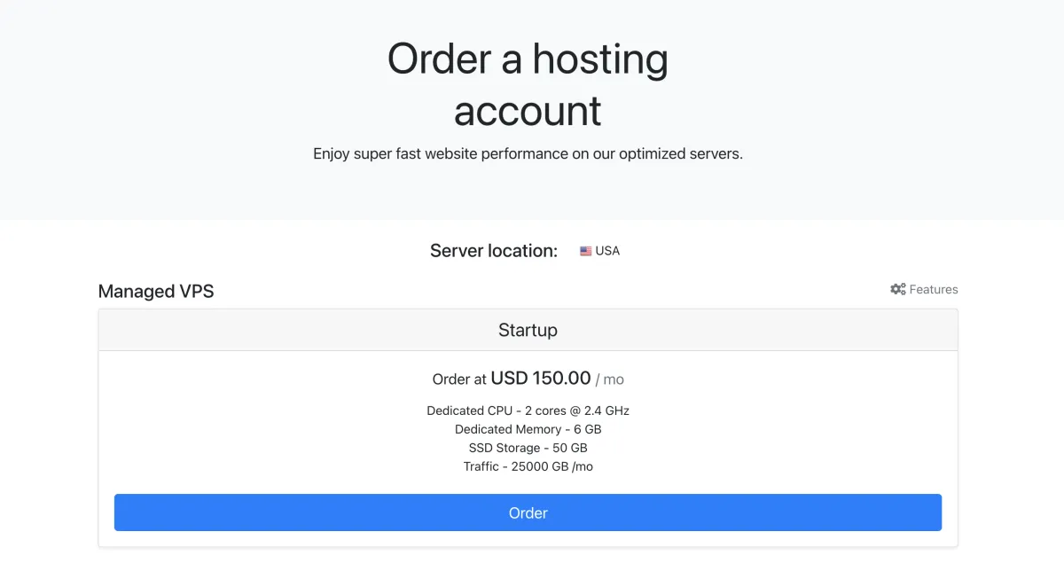Click the USA flag icon
Image resolution: width=1064 pixels, height=571 pixels.
tap(586, 251)
